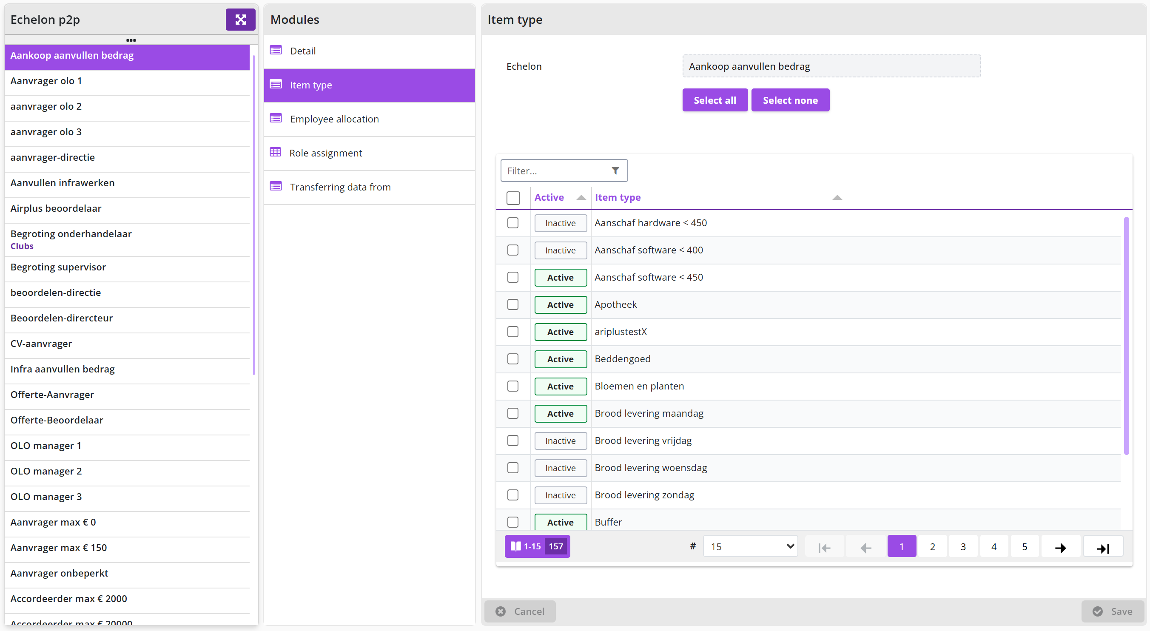This screenshot has width=1150, height=631.
Task: Go to the first page arrow
Action: click(x=824, y=547)
